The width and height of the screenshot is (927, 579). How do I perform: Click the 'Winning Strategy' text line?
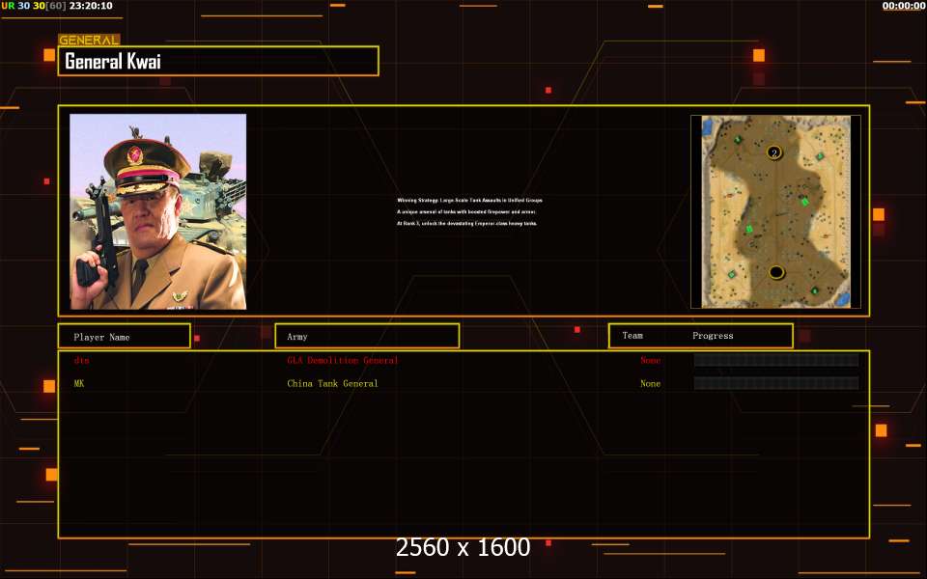469,201
